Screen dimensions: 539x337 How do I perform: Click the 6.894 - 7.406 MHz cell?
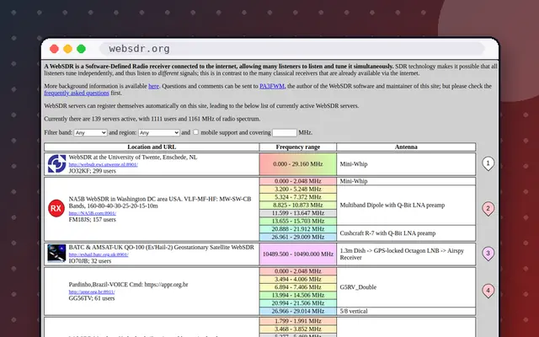tap(298, 287)
